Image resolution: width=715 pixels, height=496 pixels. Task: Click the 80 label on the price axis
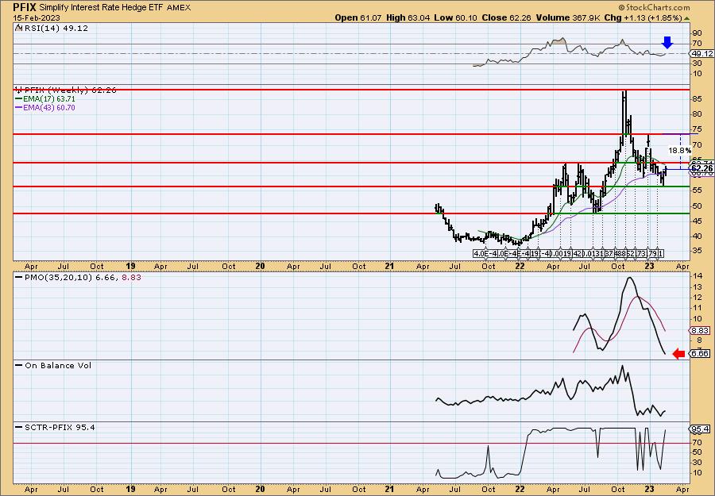coord(697,113)
